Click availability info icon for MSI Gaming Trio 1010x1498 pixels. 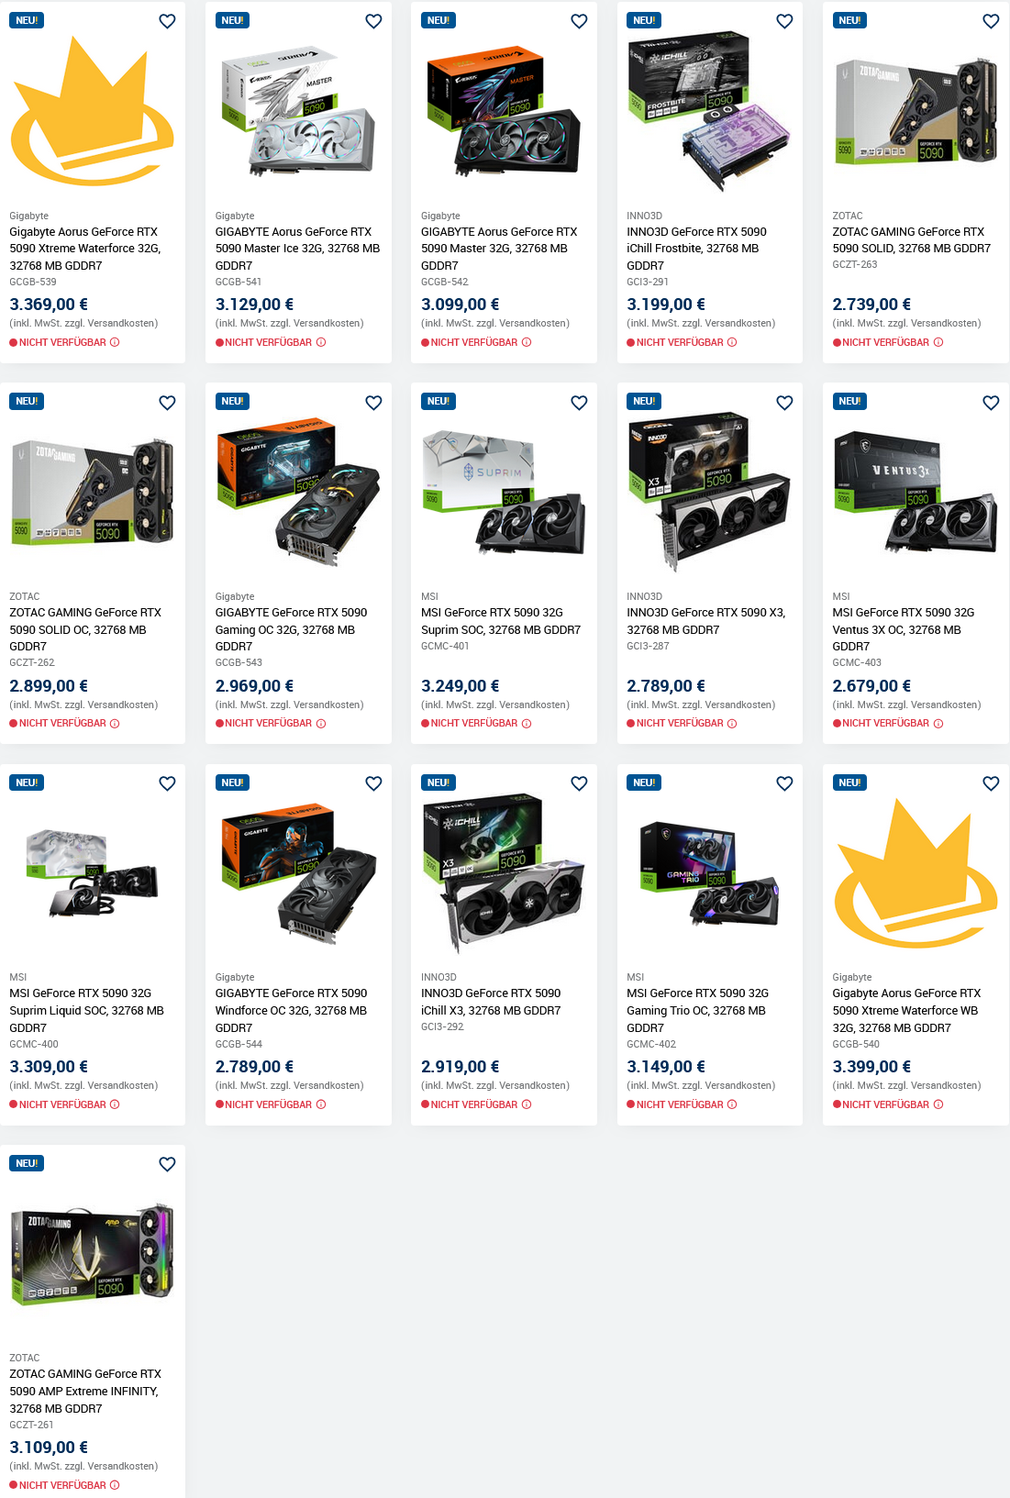pyautogui.click(x=732, y=1104)
